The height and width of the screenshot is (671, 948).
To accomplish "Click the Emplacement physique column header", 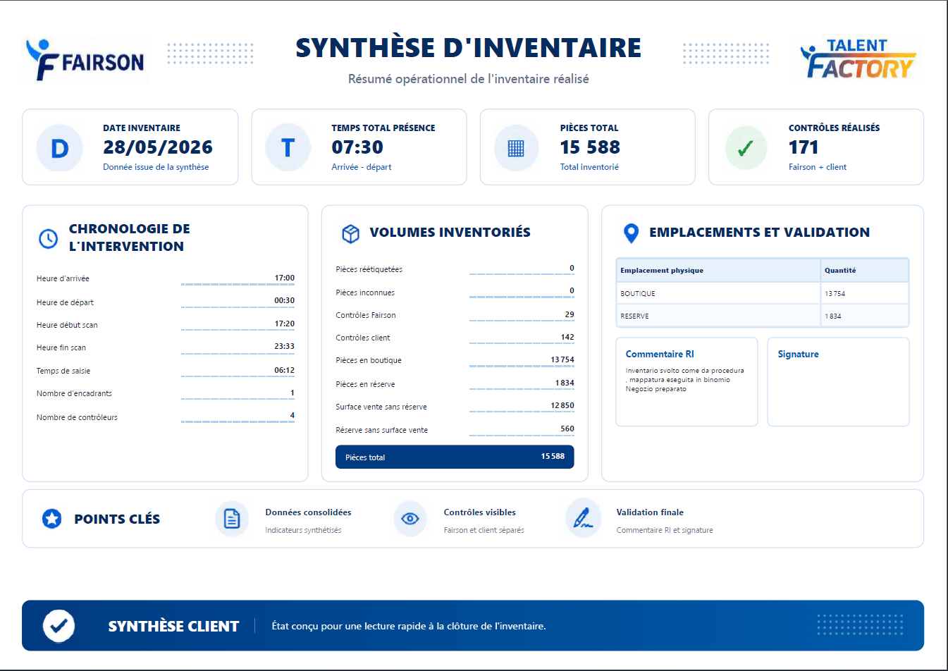I will pyautogui.click(x=718, y=270).
